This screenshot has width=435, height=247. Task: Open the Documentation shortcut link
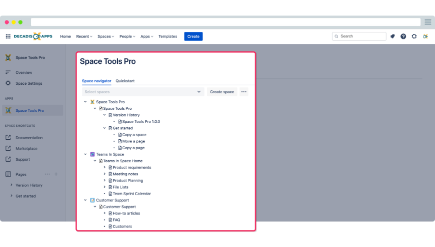click(x=29, y=138)
